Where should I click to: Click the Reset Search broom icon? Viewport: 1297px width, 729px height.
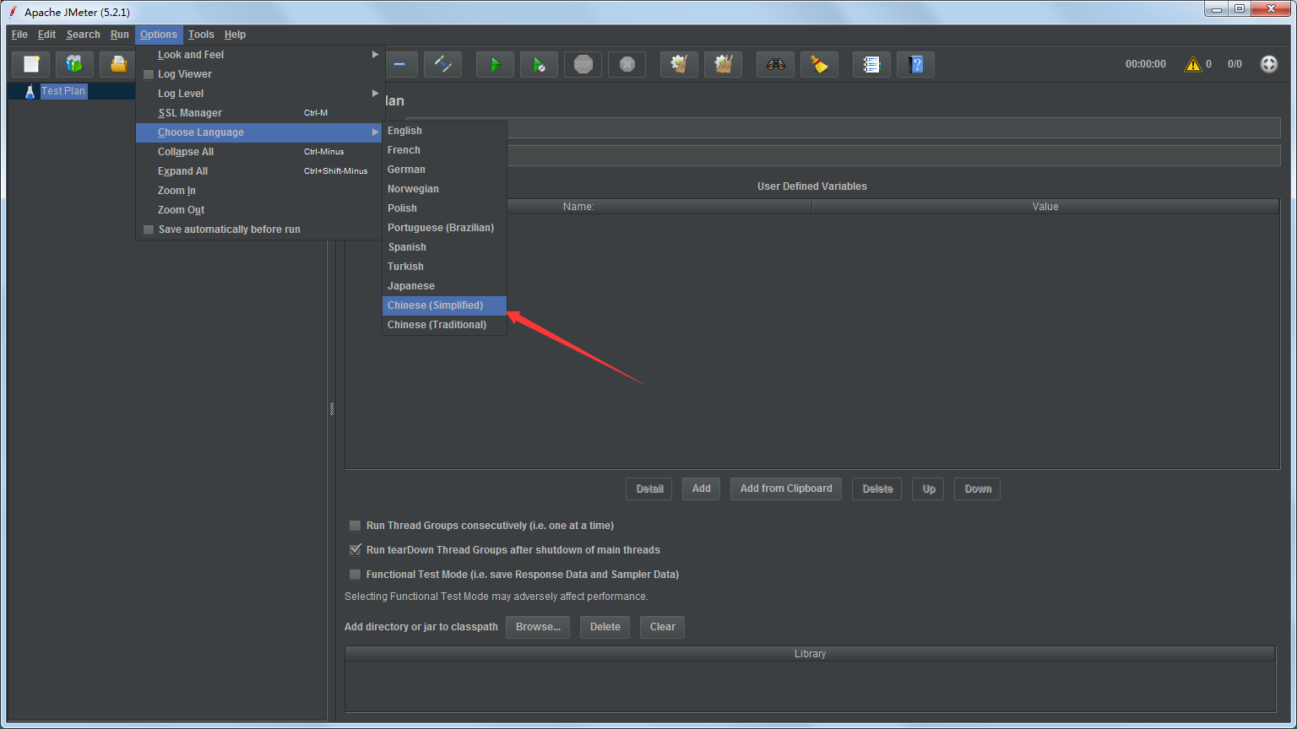click(819, 64)
